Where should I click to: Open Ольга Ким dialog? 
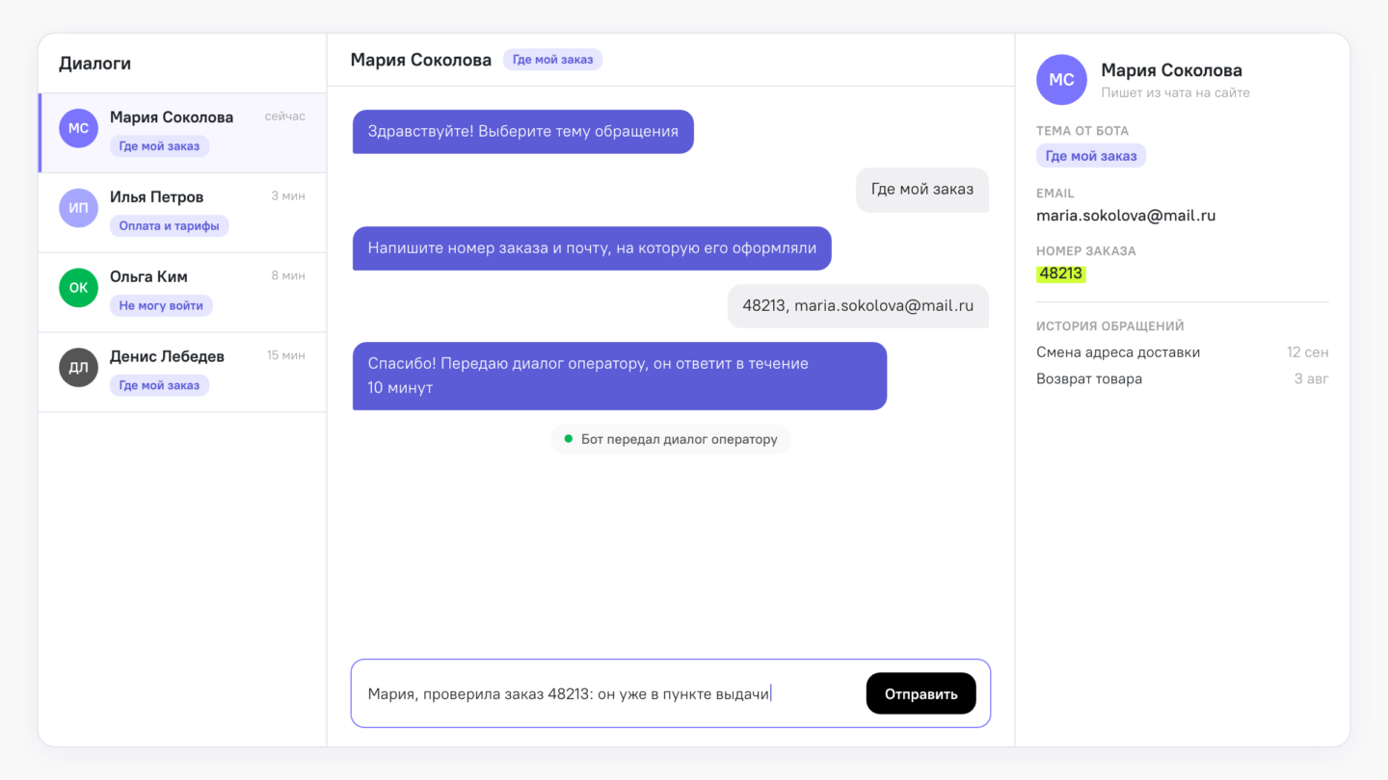182,293
